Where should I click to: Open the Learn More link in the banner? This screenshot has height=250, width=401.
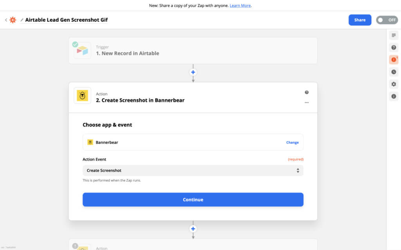click(240, 5)
